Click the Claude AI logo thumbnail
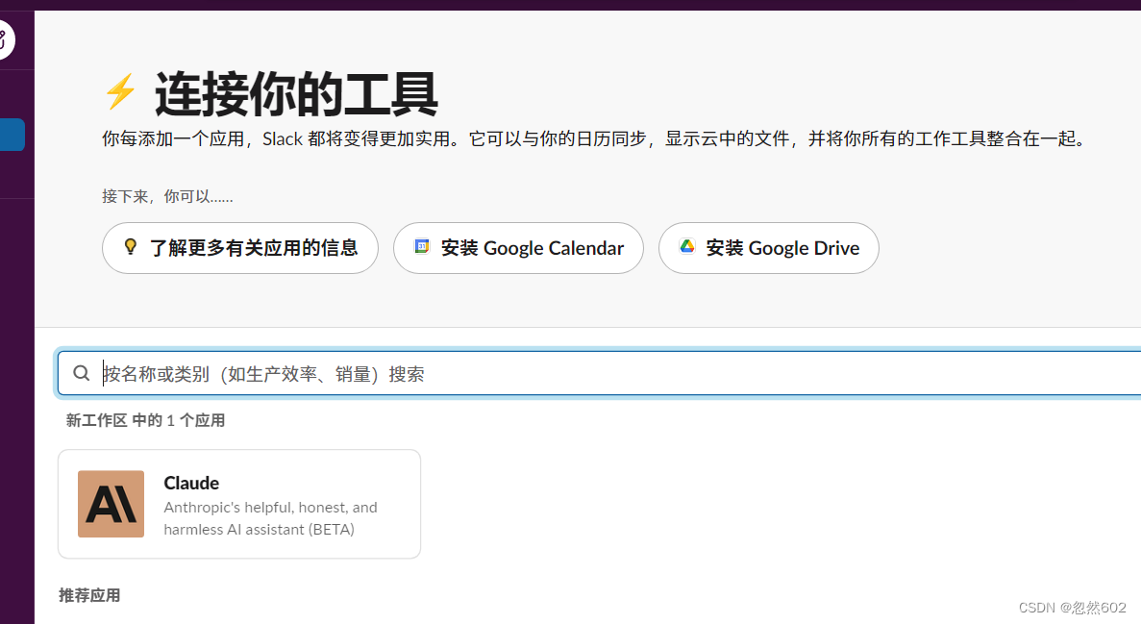The width and height of the screenshot is (1141, 624). 112,504
